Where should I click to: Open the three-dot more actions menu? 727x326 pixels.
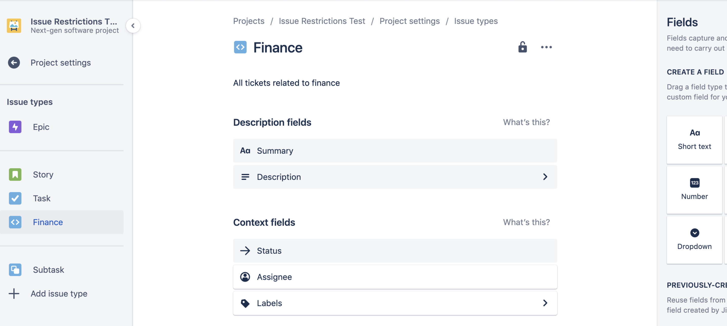(x=546, y=47)
